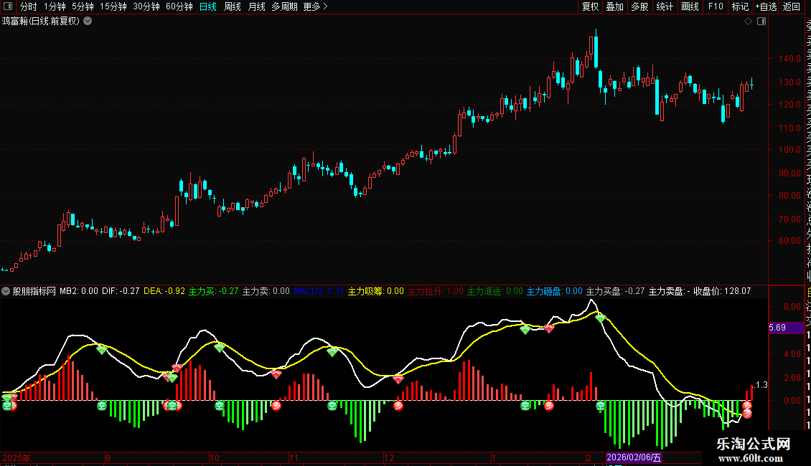This screenshot has width=811, height=466.
Task: Toggle the side panel icon in chart corner
Action: pyautogui.click(x=761, y=22)
